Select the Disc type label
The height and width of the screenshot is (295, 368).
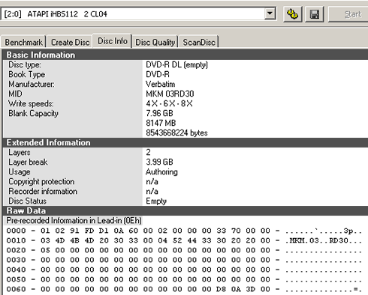click(x=25, y=64)
